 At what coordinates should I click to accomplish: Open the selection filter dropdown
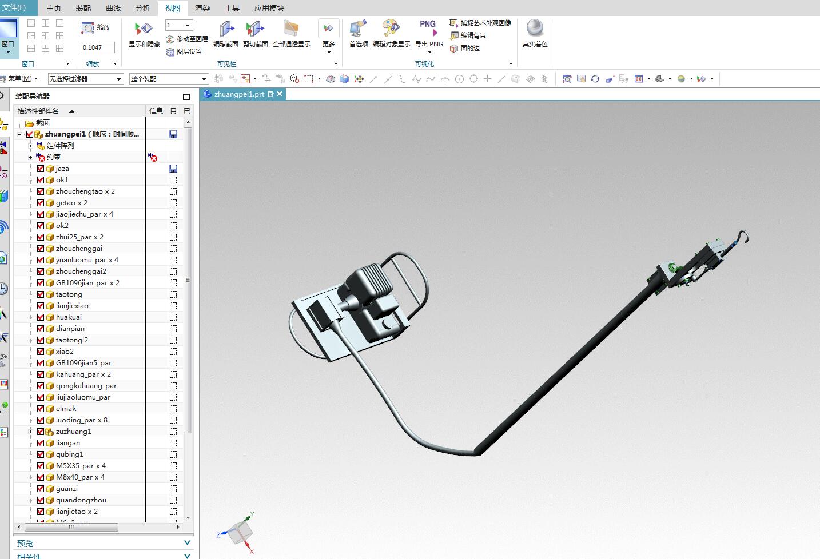(86, 79)
